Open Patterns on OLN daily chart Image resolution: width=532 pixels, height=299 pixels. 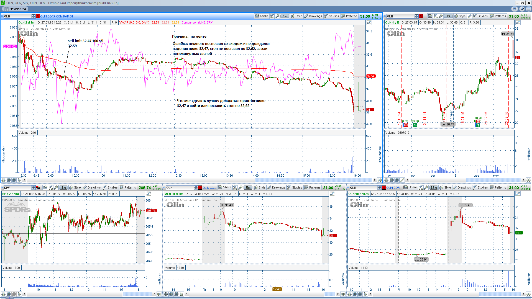pyautogui.click(x=498, y=16)
